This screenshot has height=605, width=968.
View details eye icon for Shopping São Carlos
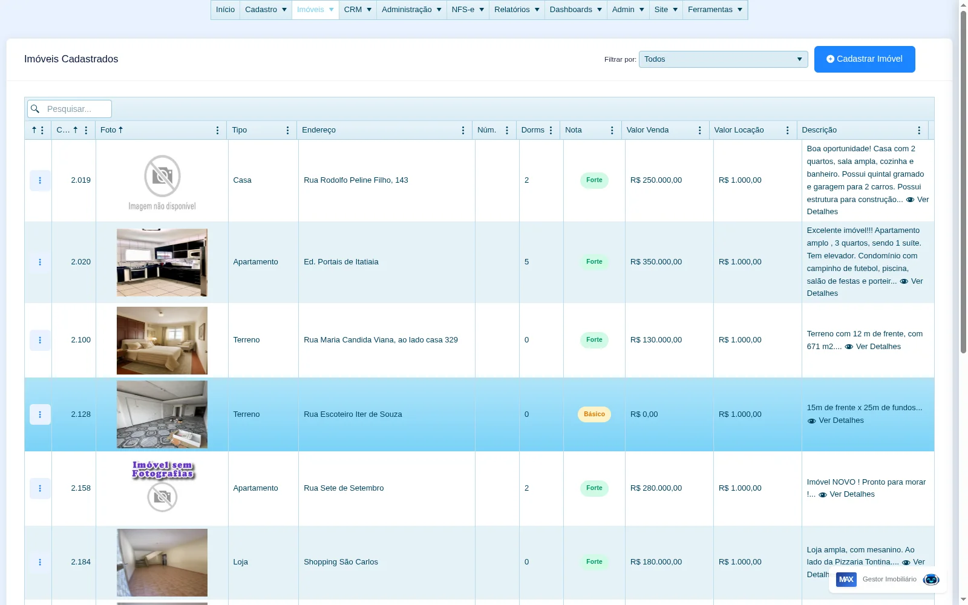click(x=906, y=563)
